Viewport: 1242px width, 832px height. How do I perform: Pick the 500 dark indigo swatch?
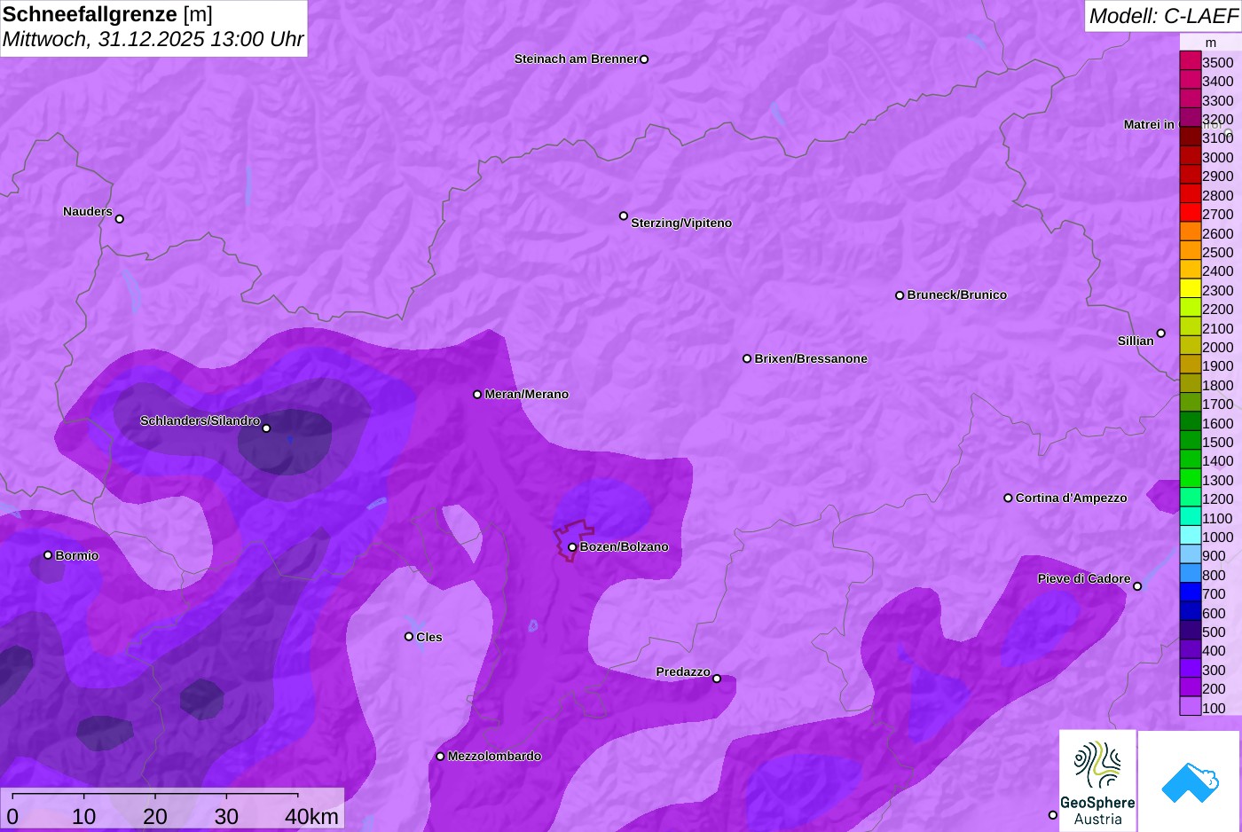[x=1191, y=631]
